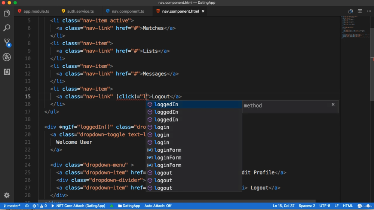Click the notifications bell icon

coord(368,206)
